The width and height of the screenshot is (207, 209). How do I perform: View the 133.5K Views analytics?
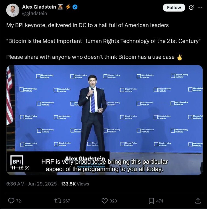pyautogui.click(x=75, y=184)
